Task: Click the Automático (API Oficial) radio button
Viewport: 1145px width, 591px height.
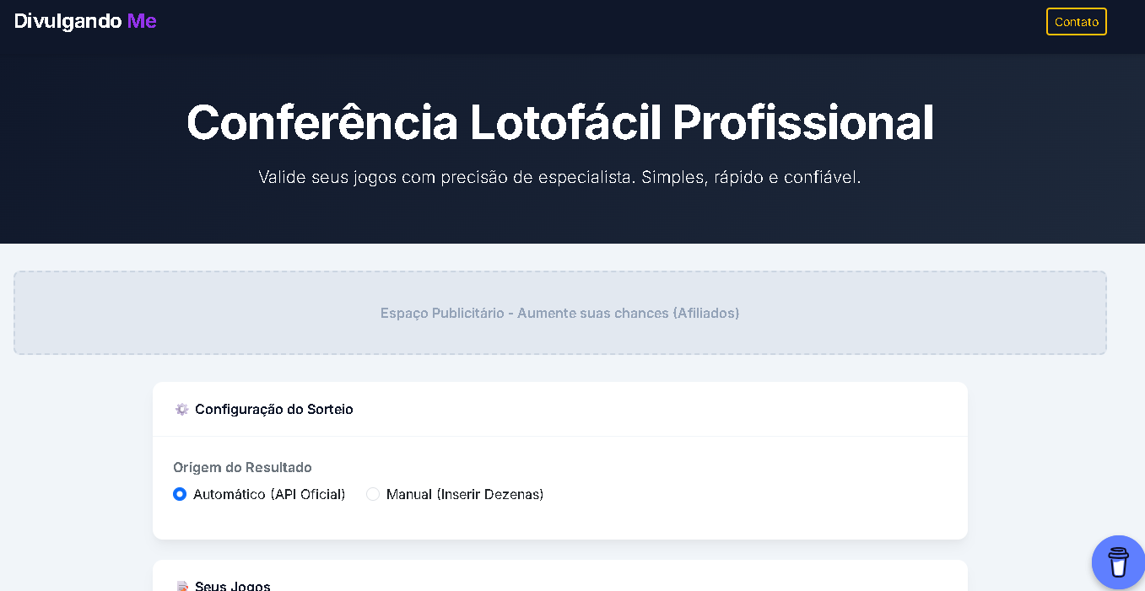Action: click(x=179, y=494)
